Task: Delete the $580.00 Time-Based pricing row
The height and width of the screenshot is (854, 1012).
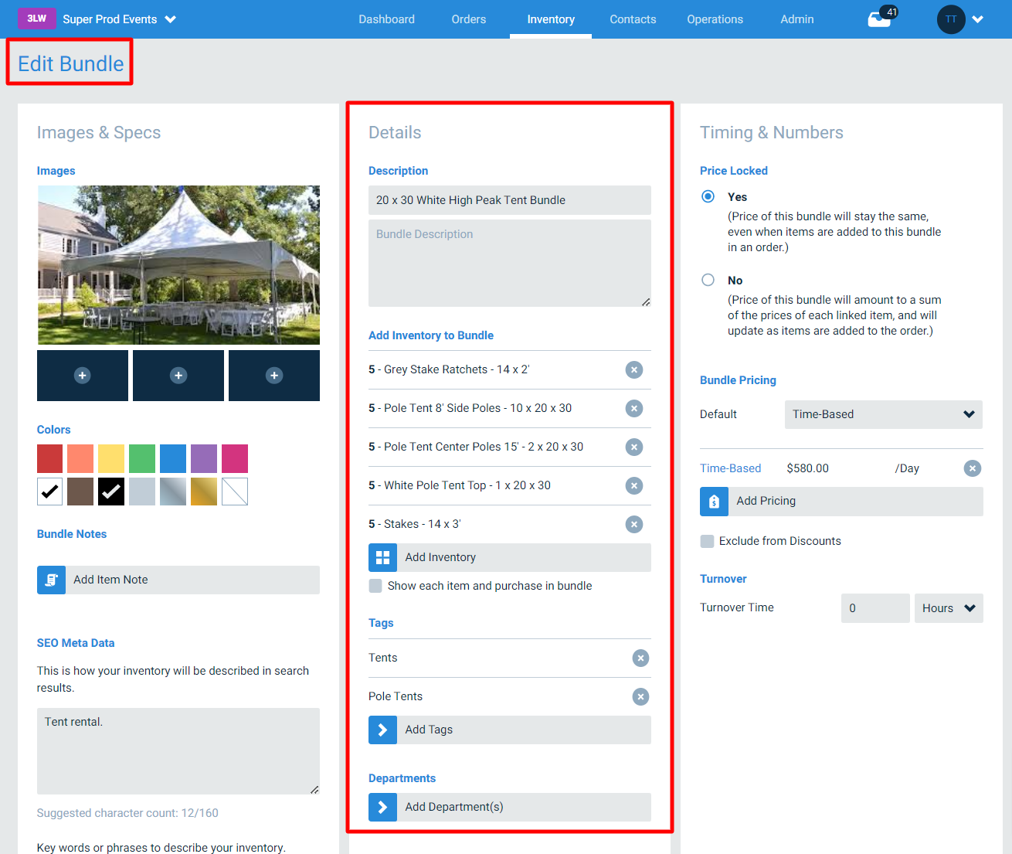Action: (x=973, y=468)
